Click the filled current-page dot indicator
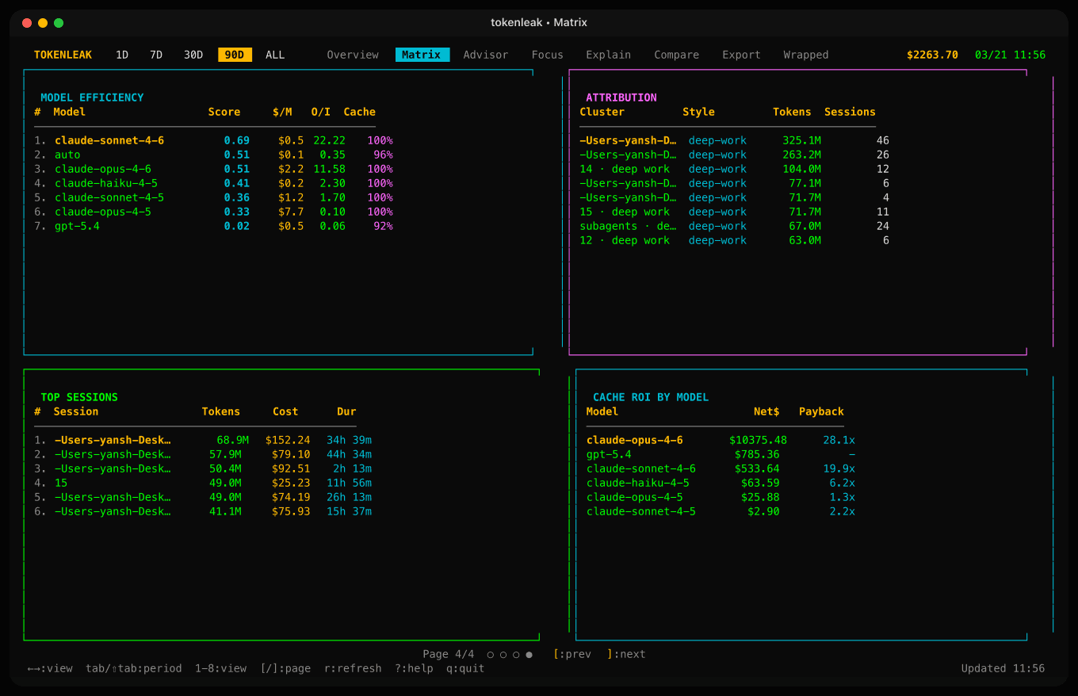Image resolution: width=1078 pixels, height=696 pixels. pos(529,655)
